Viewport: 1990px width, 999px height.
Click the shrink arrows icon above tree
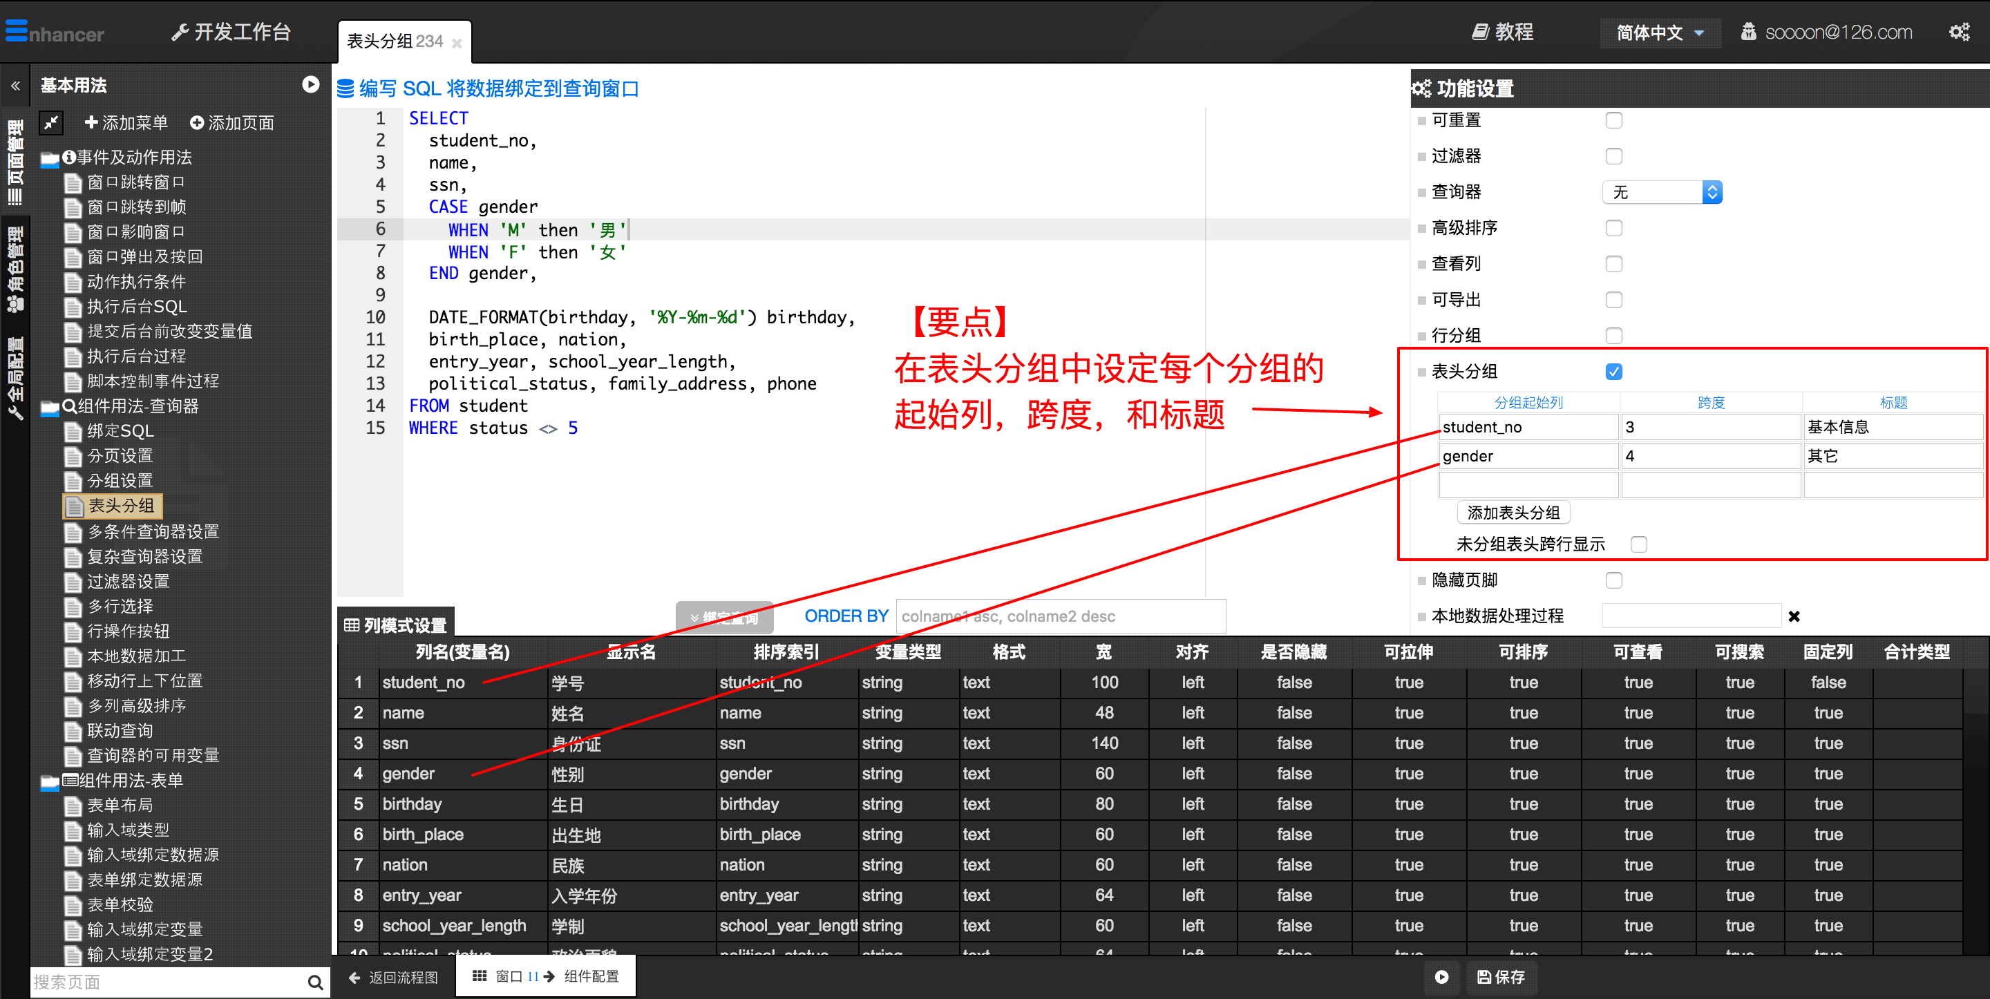(51, 122)
